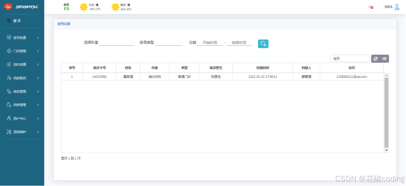The width and height of the screenshot is (406, 186).
Task: Expand the 挂号收费 menu chevron
Action: [38, 38]
